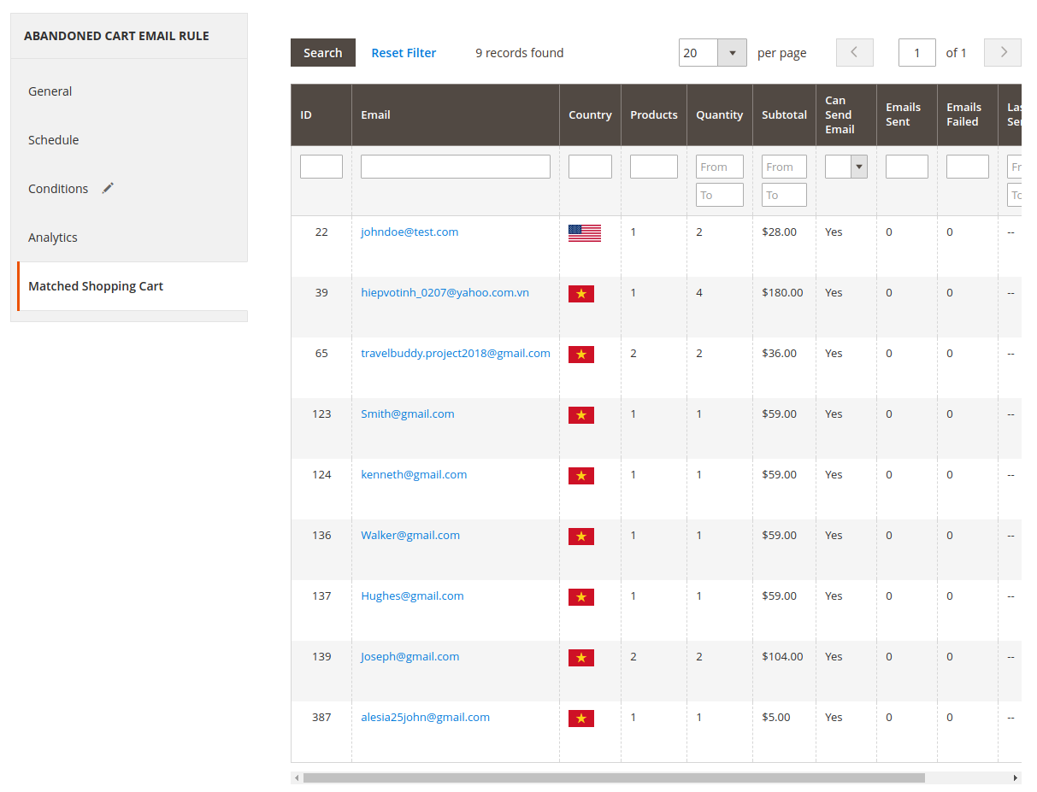This screenshot has height=792, width=1037.
Task: Click the Vietnam flag in the alesia25john@gmail.com row
Action: [x=580, y=719]
